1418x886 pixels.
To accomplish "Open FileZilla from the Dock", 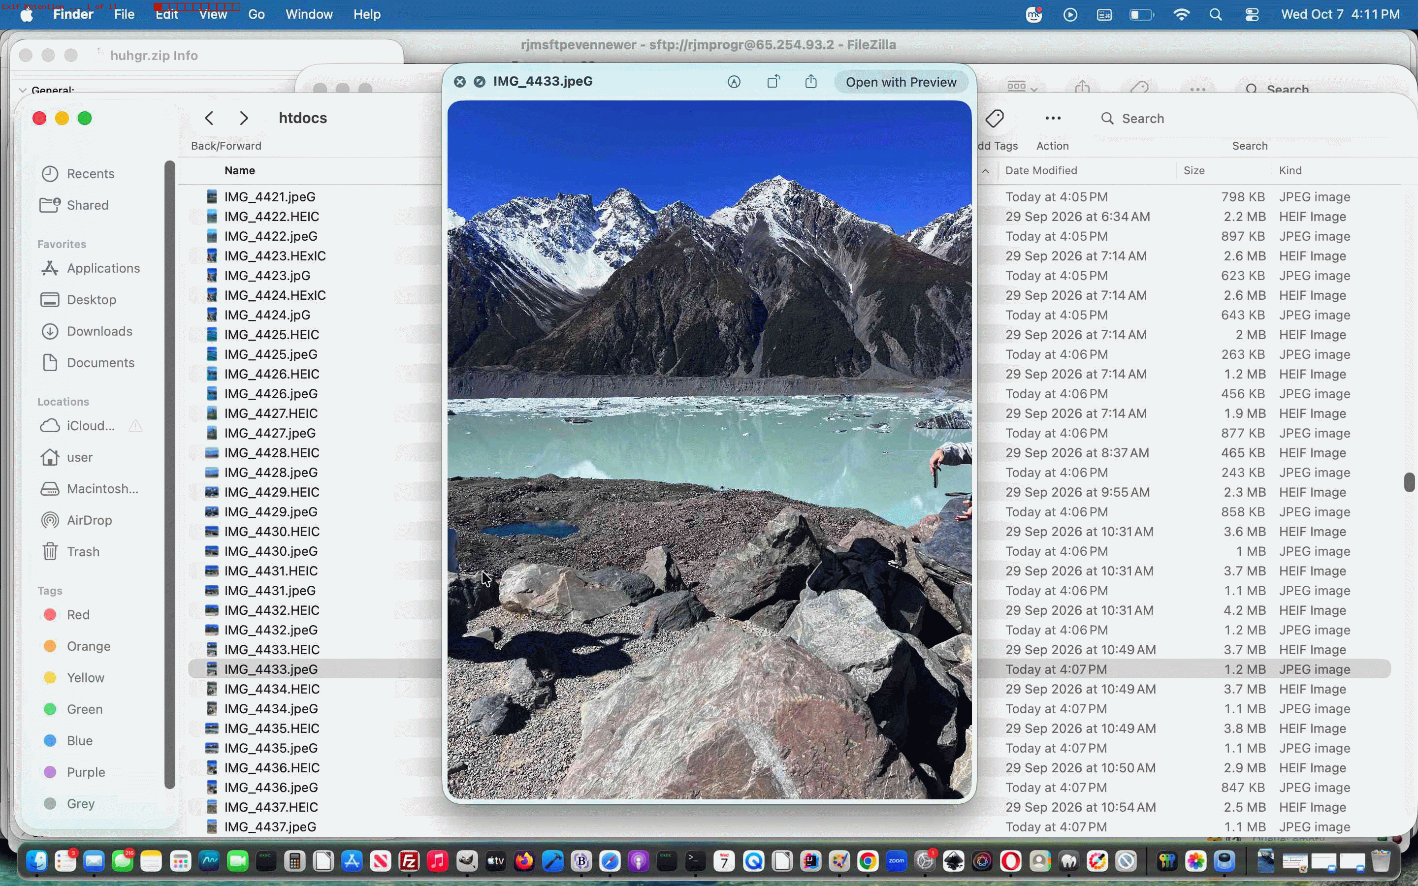I will point(408,861).
